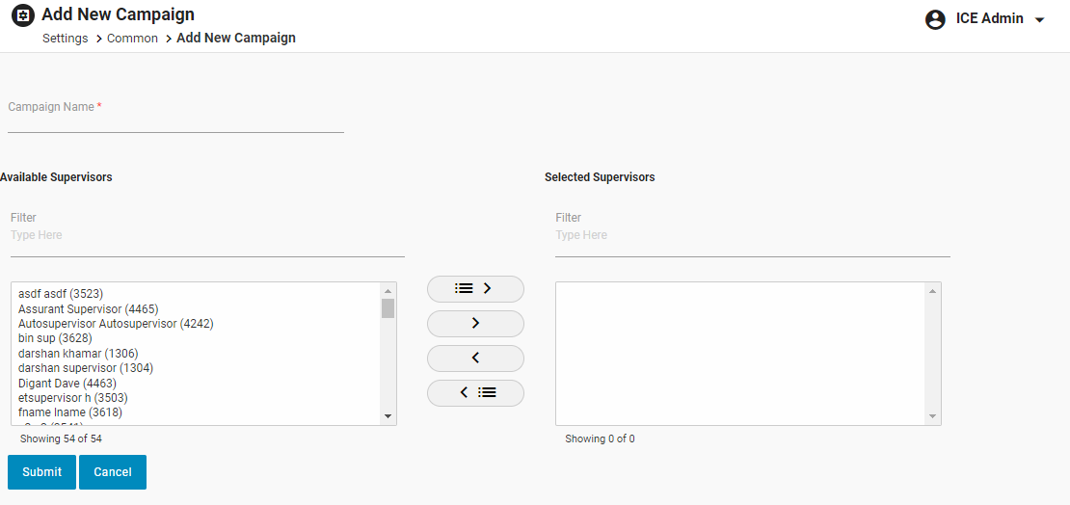The height and width of the screenshot is (505, 1070).
Task: Move all supervisors to the selected list
Action: (x=475, y=288)
